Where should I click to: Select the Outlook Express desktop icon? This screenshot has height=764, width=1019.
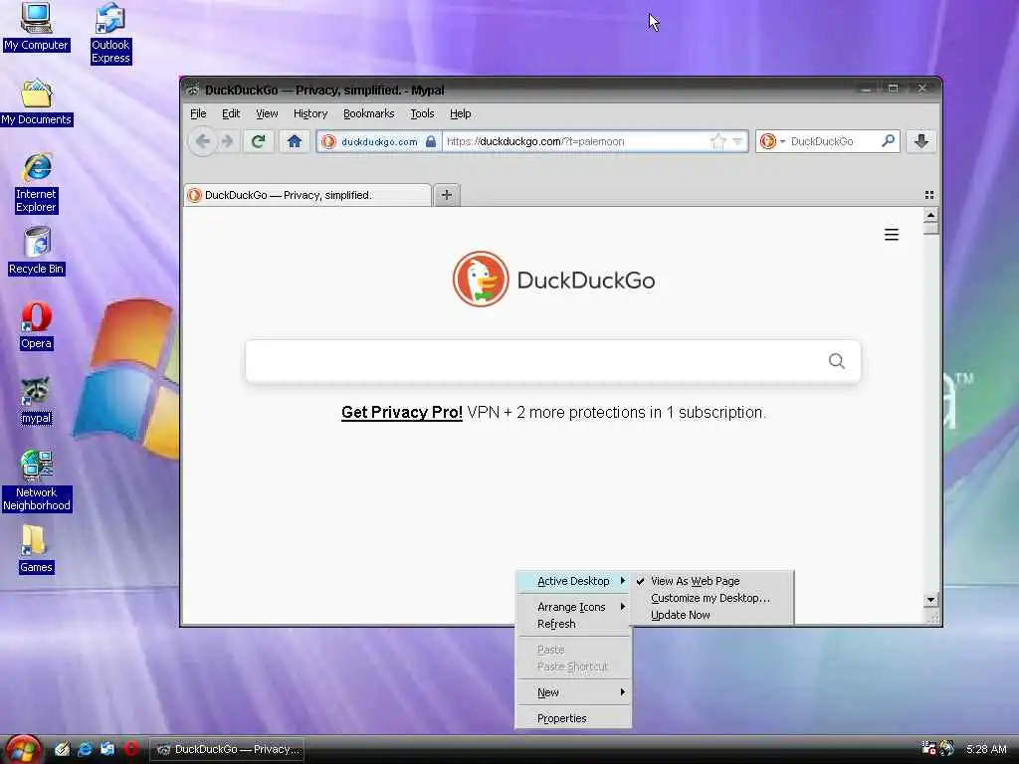110,34
